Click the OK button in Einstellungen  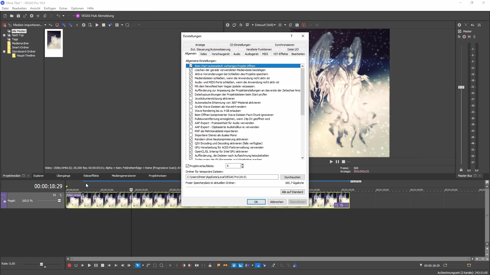point(256,202)
